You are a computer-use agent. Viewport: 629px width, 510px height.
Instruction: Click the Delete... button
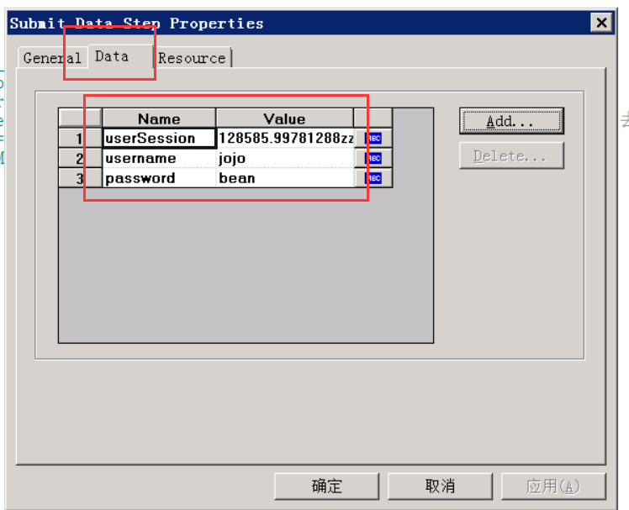point(510,156)
